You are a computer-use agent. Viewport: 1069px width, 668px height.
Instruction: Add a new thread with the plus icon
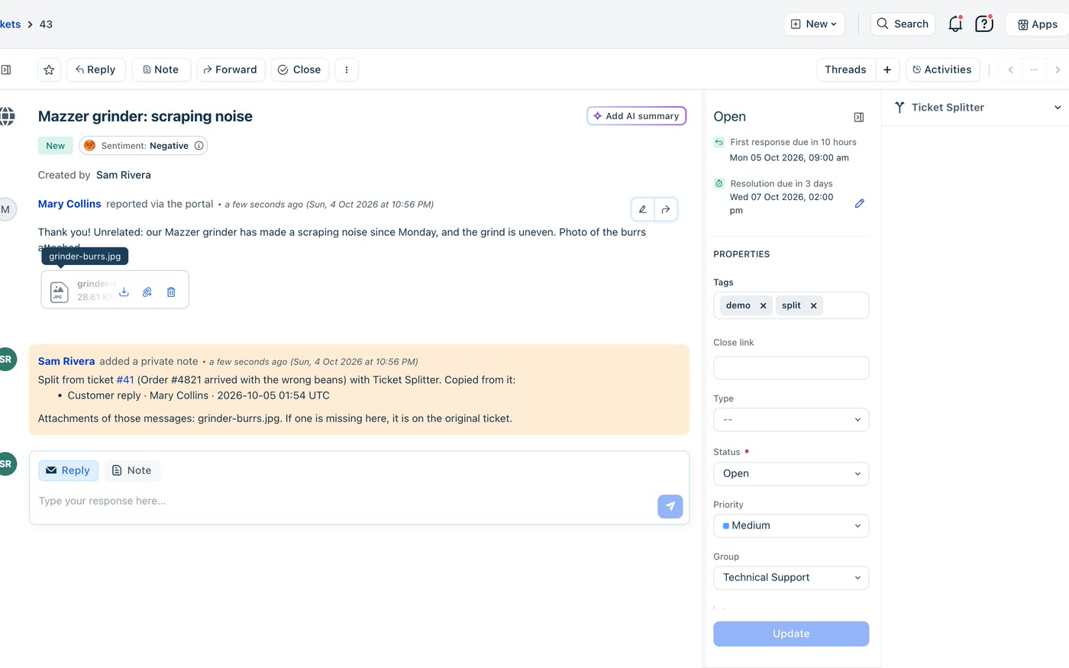887,69
